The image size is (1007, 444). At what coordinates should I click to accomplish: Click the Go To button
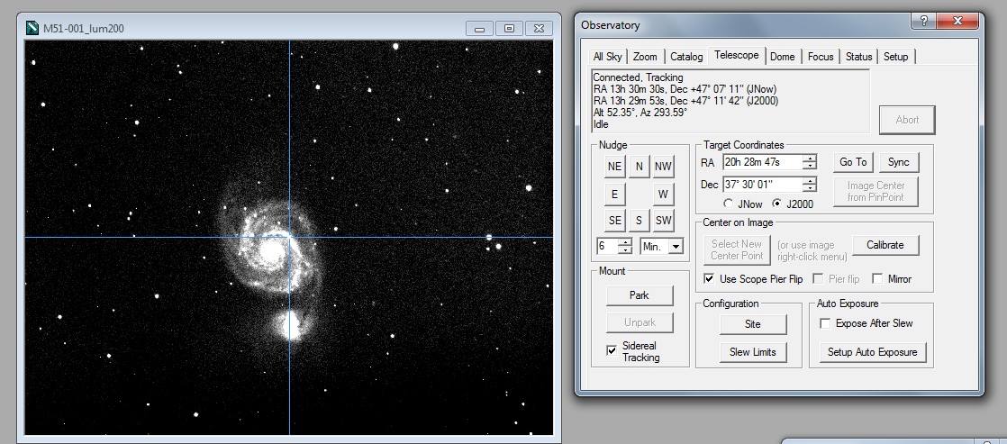(x=852, y=162)
